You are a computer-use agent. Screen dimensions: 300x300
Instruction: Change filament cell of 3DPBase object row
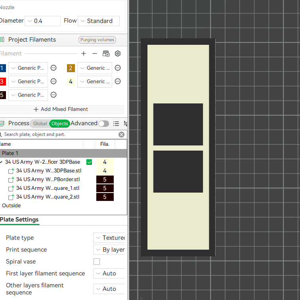pos(105,162)
